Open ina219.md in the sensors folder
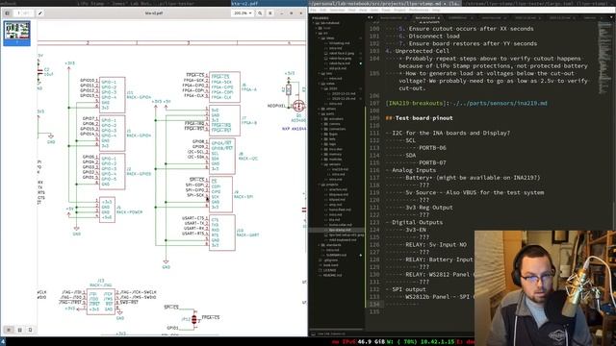The width and height of the screenshot is (616, 346). 340,169
